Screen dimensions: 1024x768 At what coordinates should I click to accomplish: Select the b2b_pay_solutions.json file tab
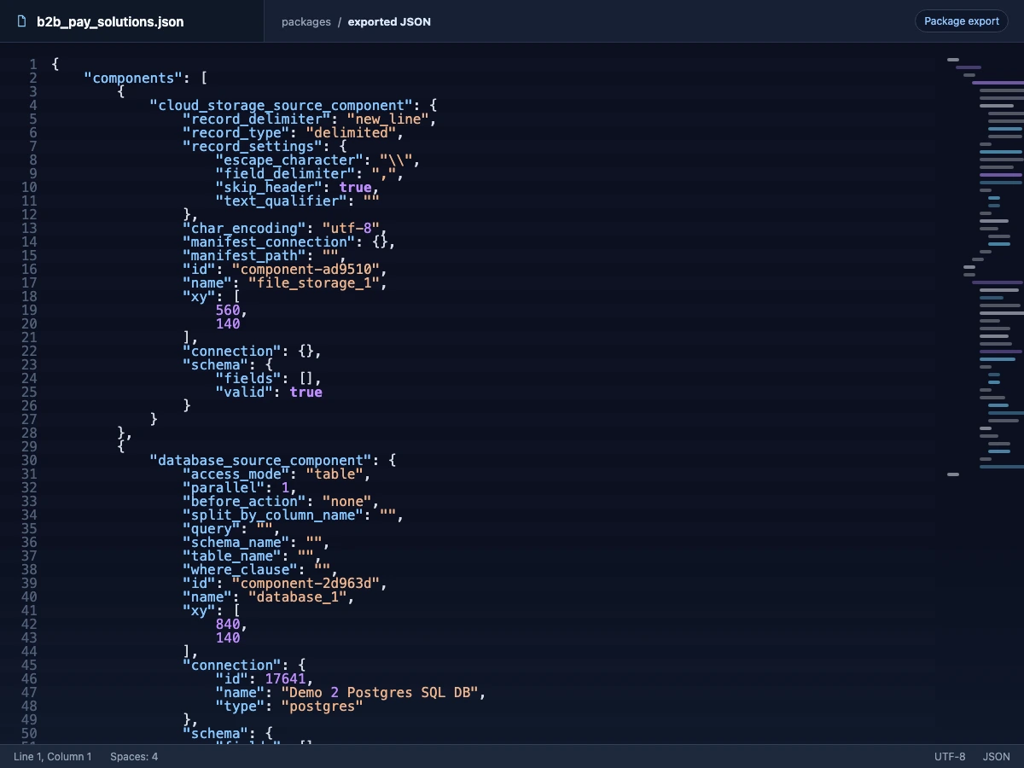tap(132, 21)
